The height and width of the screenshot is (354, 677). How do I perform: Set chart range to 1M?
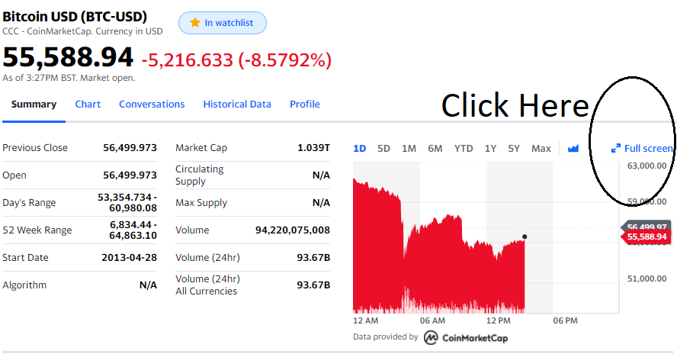click(x=409, y=148)
